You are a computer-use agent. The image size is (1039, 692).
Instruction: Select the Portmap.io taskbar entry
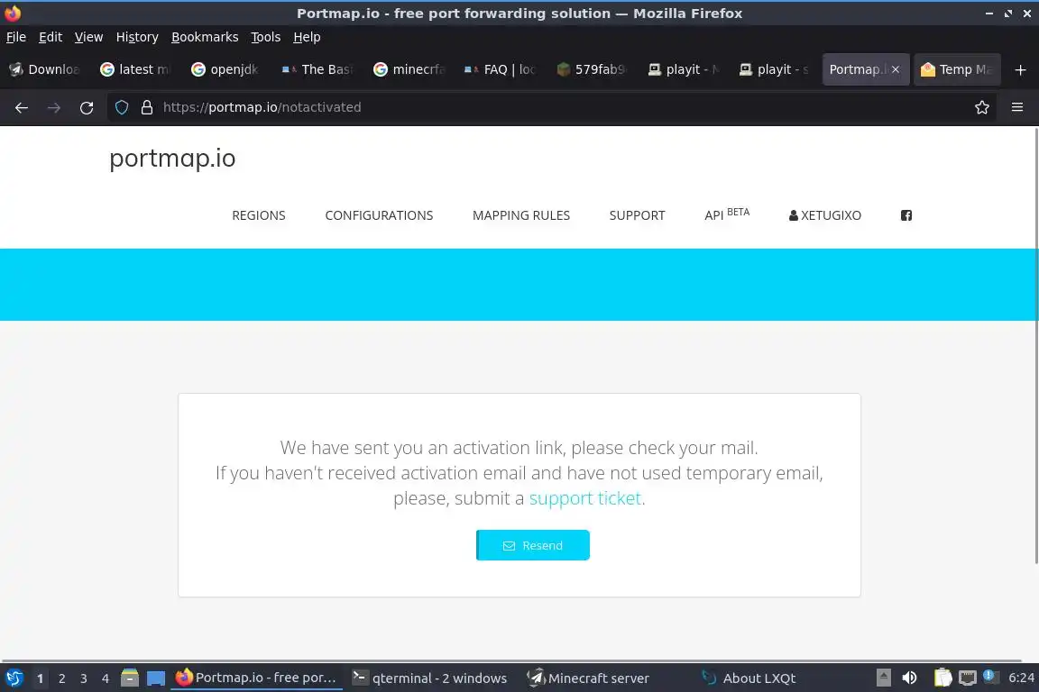(256, 678)
